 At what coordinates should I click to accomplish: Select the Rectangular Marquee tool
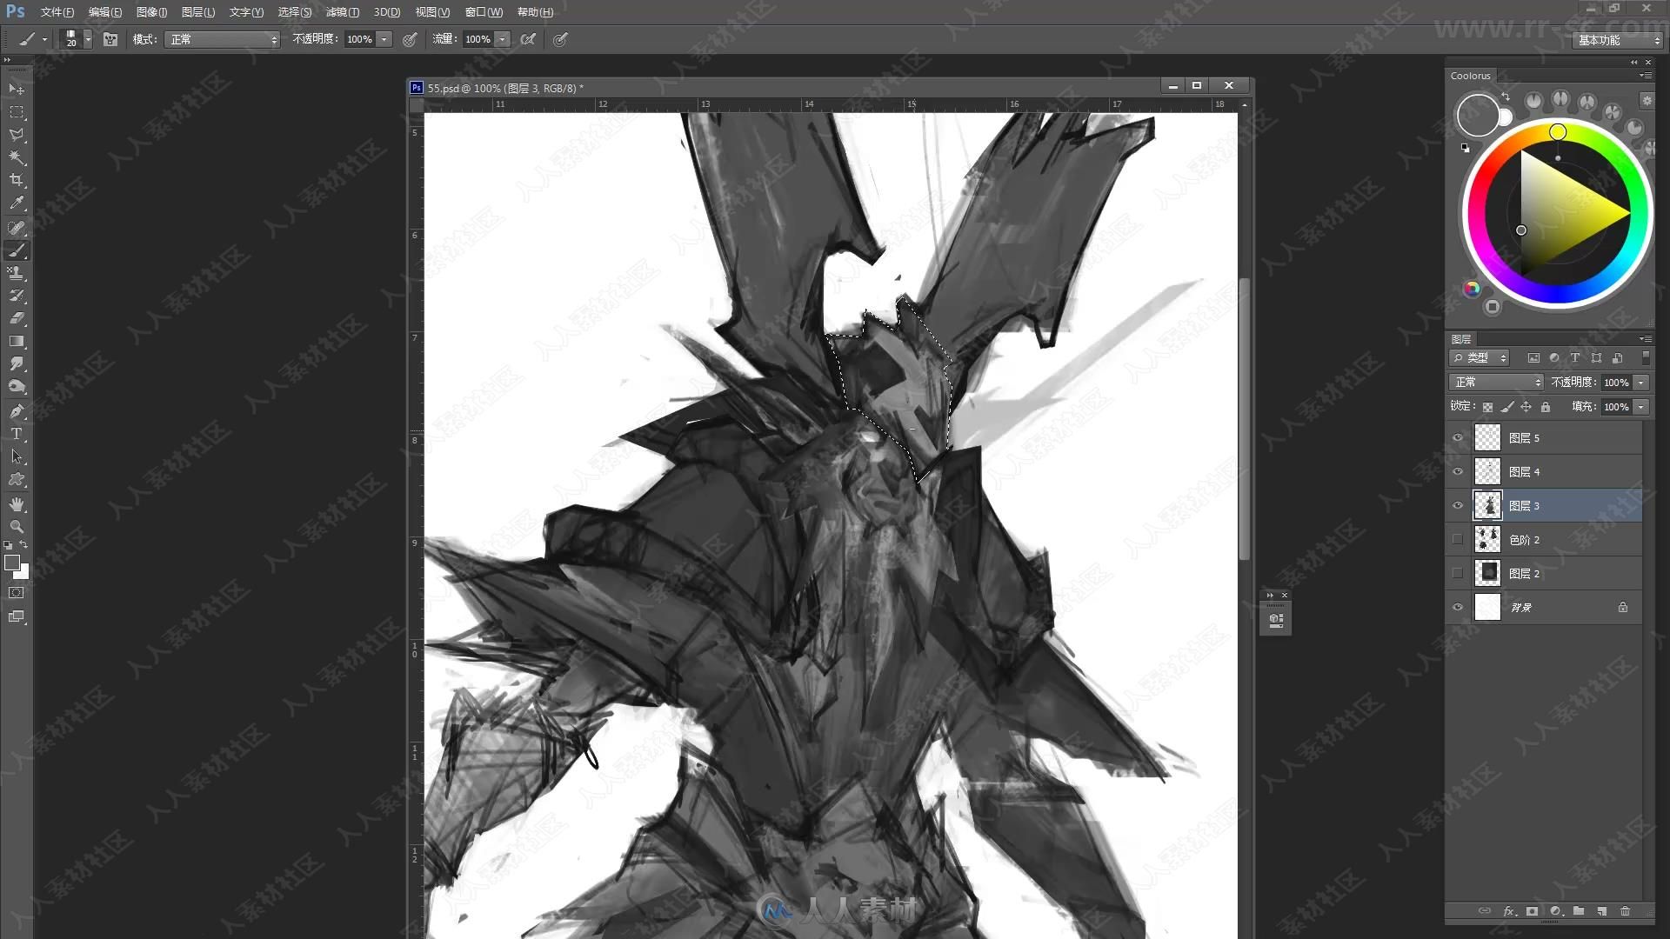17,112
